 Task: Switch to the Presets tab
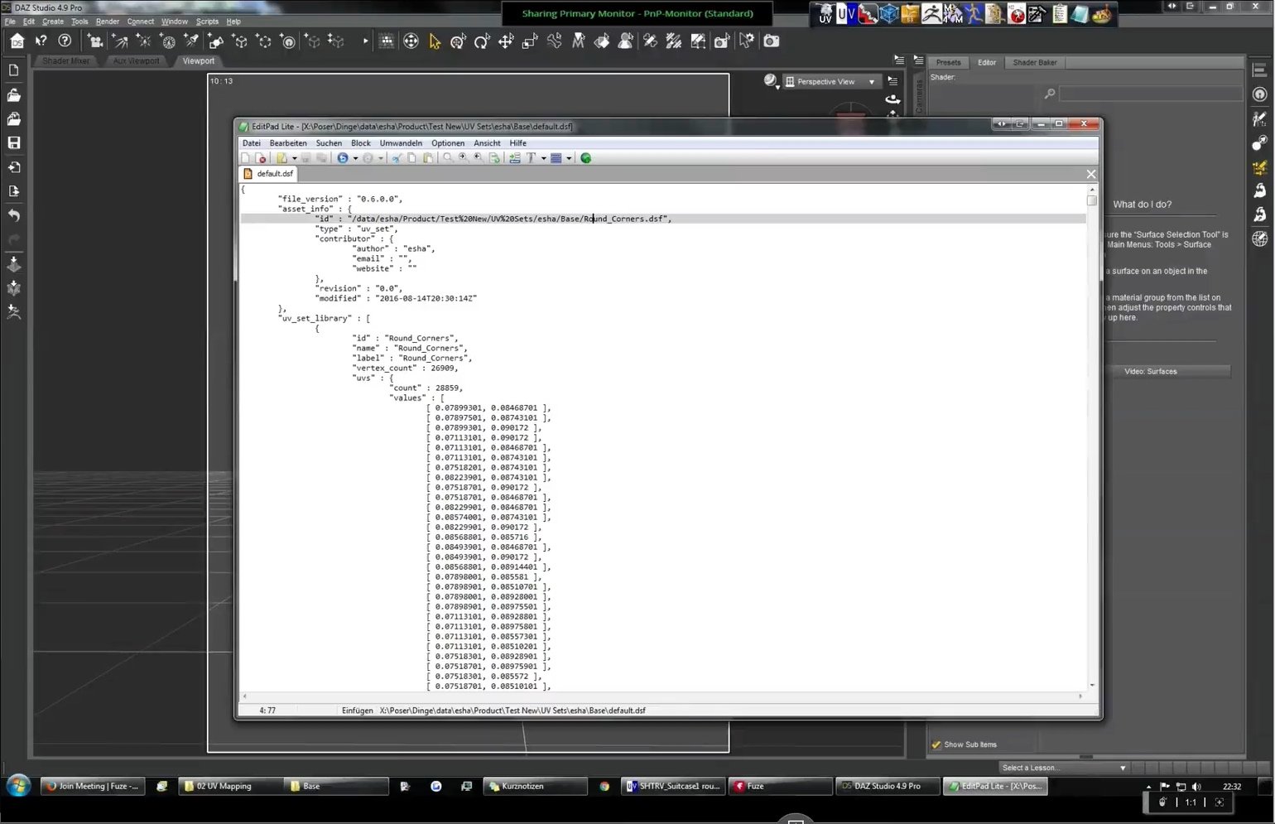pyautogui.click(x=948, y=62)
